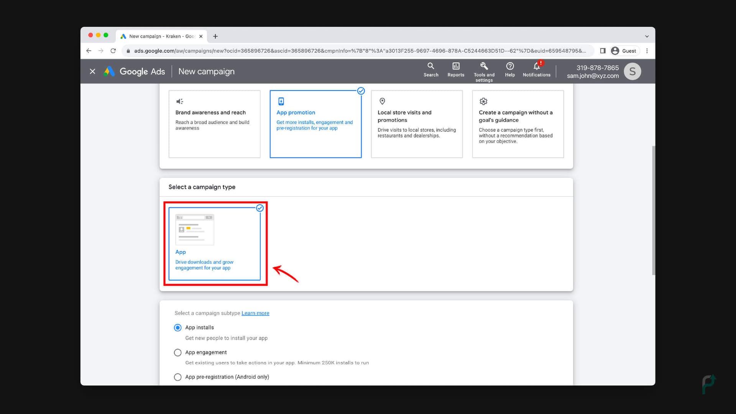View site information lock icon
This screenshot has height=414, width=736.
pos(128,51)
